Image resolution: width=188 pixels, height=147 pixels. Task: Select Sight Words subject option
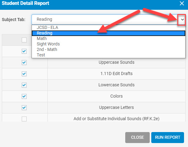pos(108,44)
